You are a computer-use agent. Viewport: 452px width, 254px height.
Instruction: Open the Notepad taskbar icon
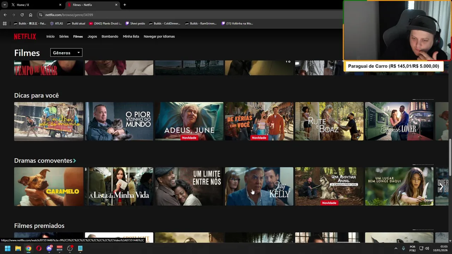pyautogui.click(x=80, y=248)
